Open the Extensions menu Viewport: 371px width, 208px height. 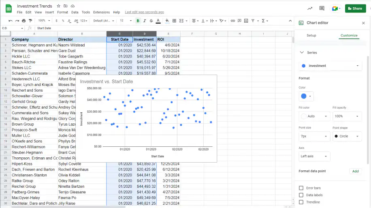102,12
